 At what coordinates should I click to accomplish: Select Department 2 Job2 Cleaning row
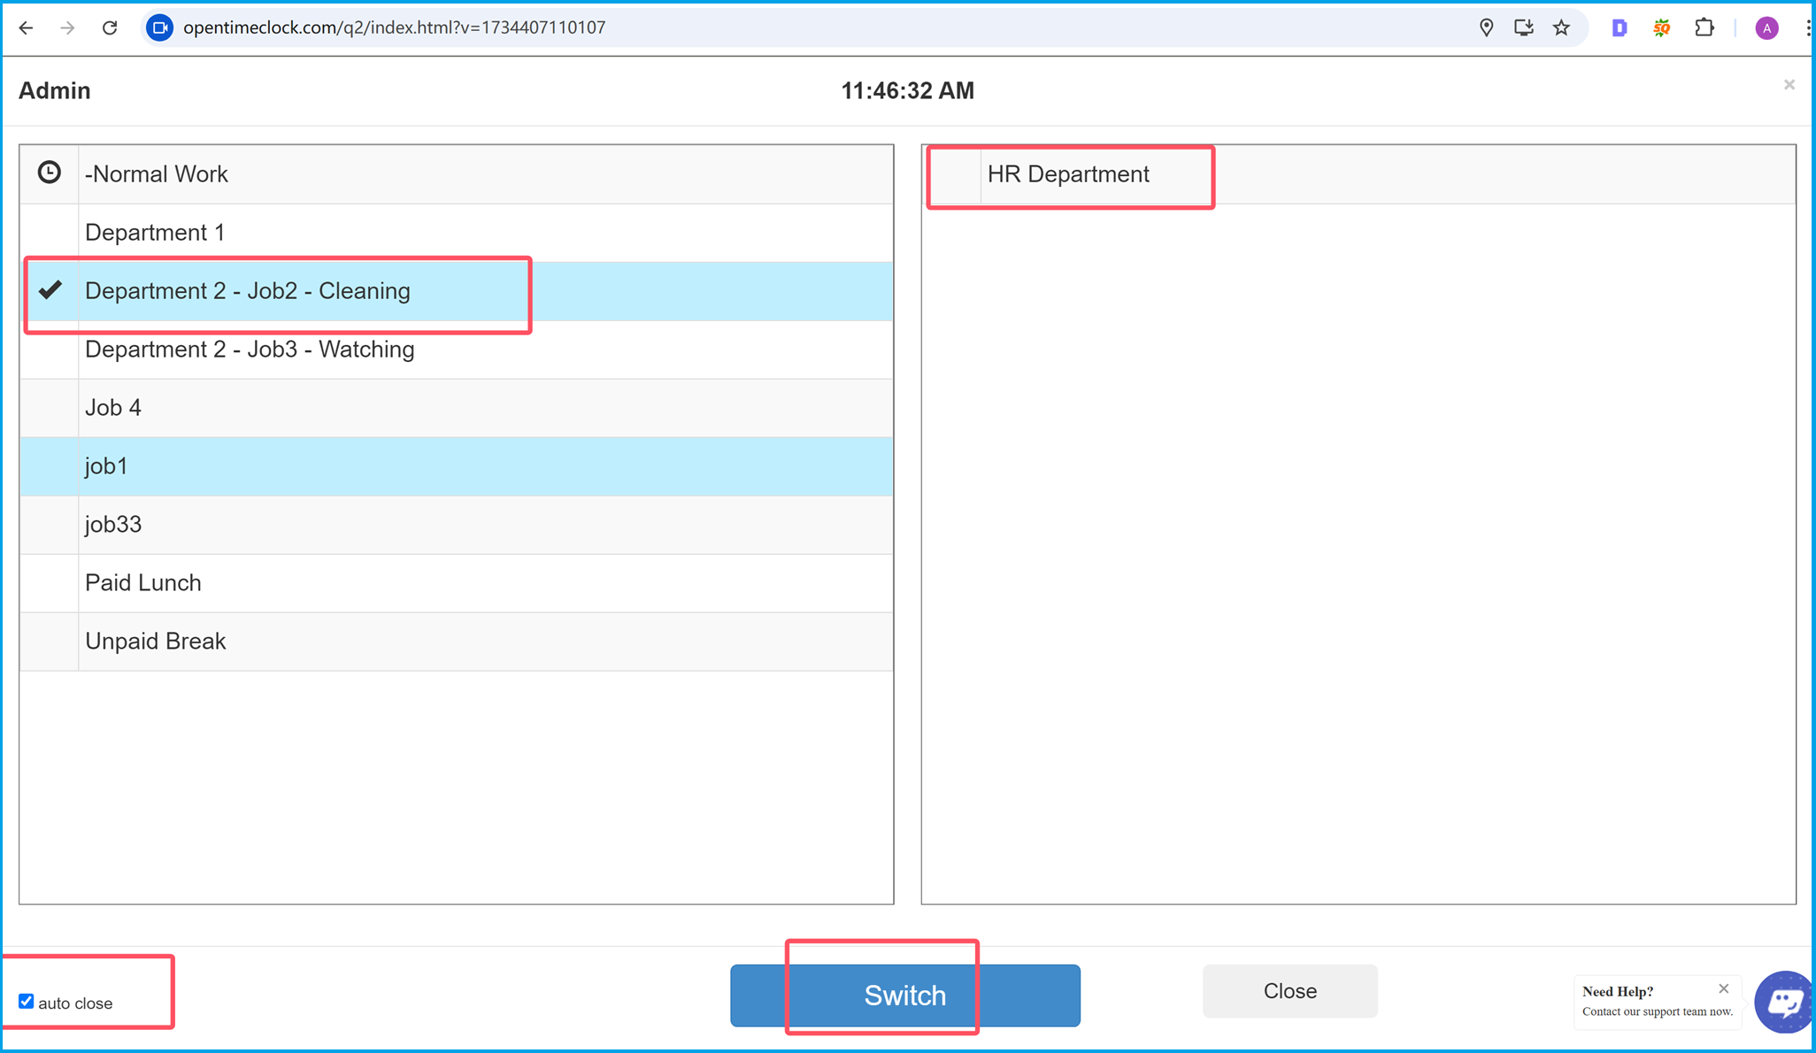coord(246,291)
